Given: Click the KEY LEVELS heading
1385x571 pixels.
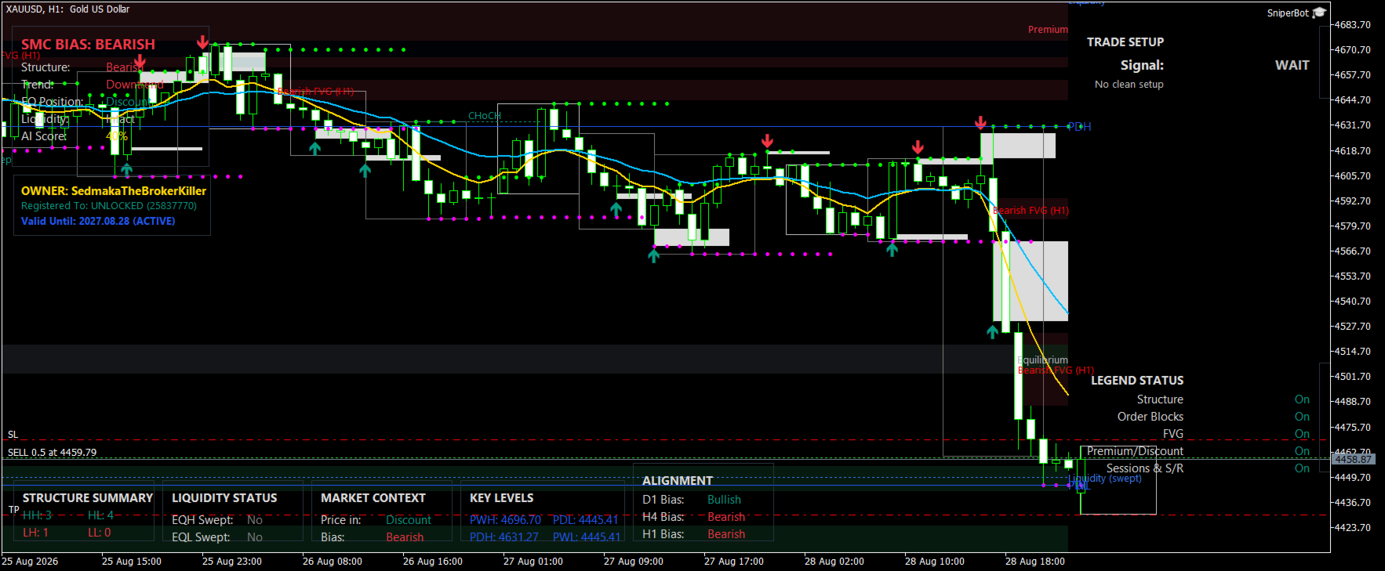Looking at the screenshot, I should pos(501,498).
